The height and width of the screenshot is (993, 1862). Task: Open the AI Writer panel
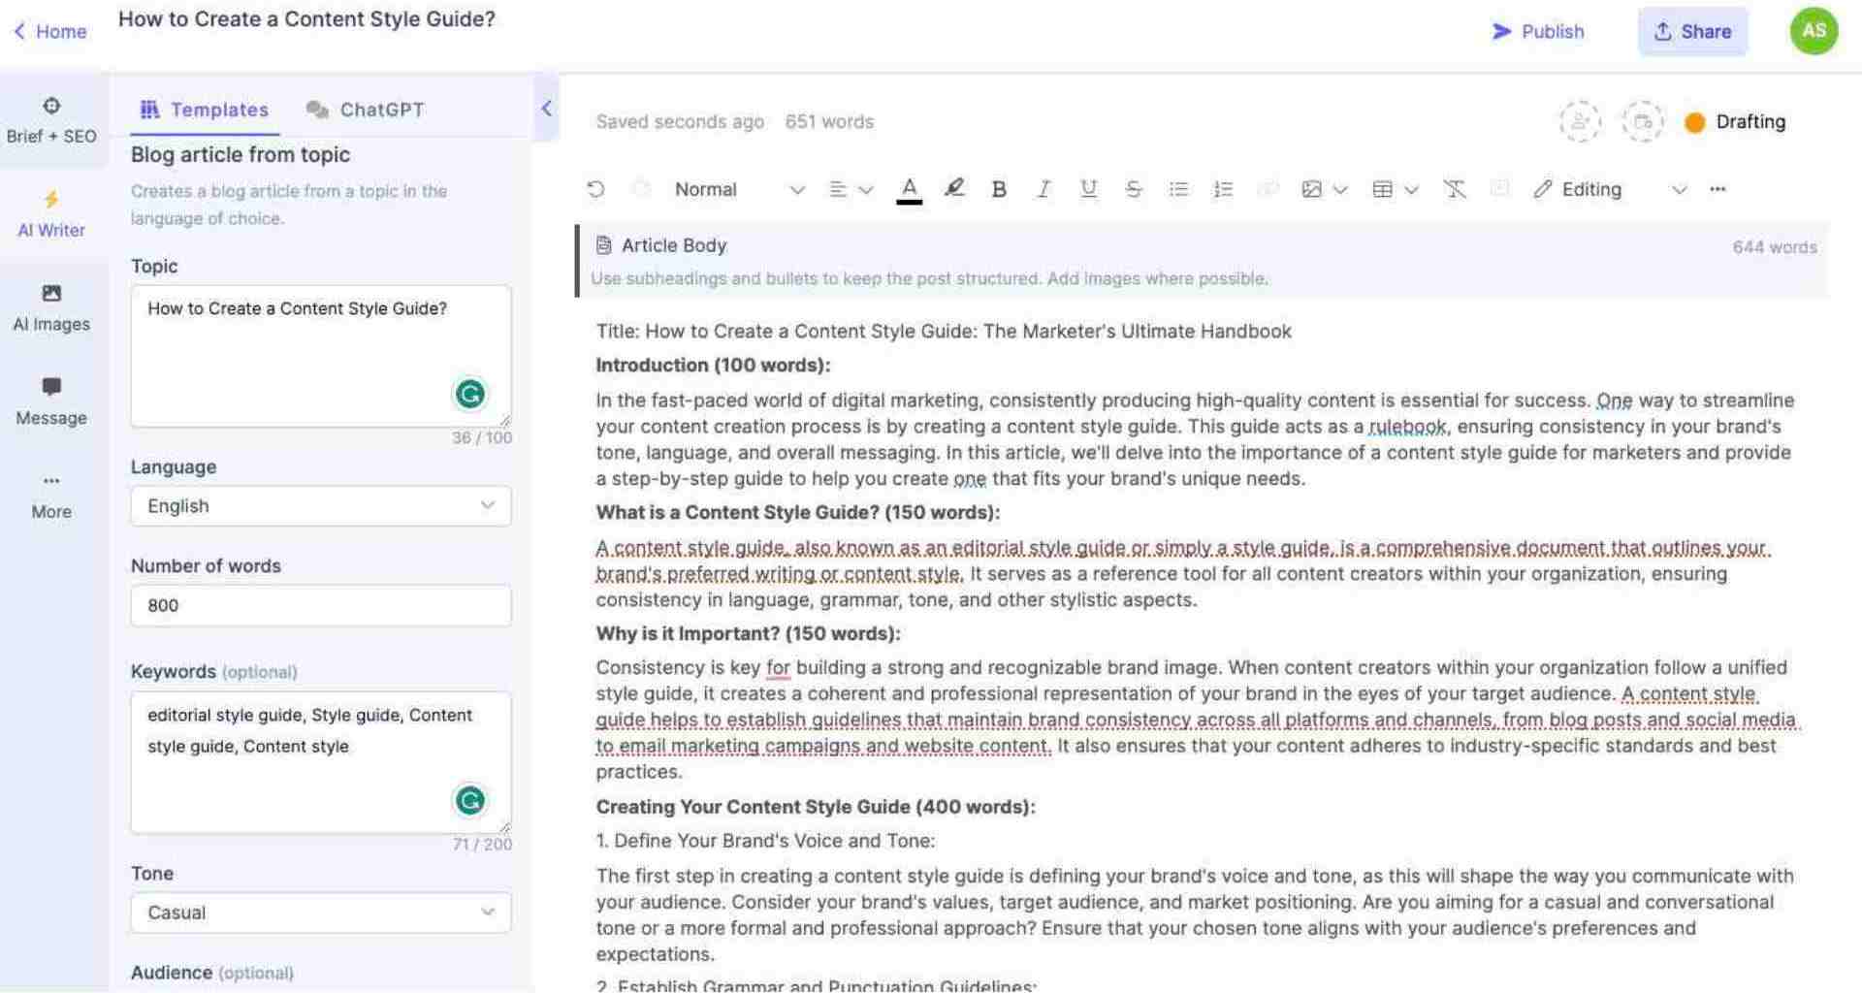coord(51,213)
